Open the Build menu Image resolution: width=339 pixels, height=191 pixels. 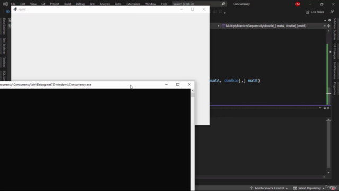coord(67,4)
